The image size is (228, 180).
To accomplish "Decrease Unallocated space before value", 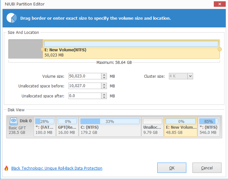I will coord(104,87).
